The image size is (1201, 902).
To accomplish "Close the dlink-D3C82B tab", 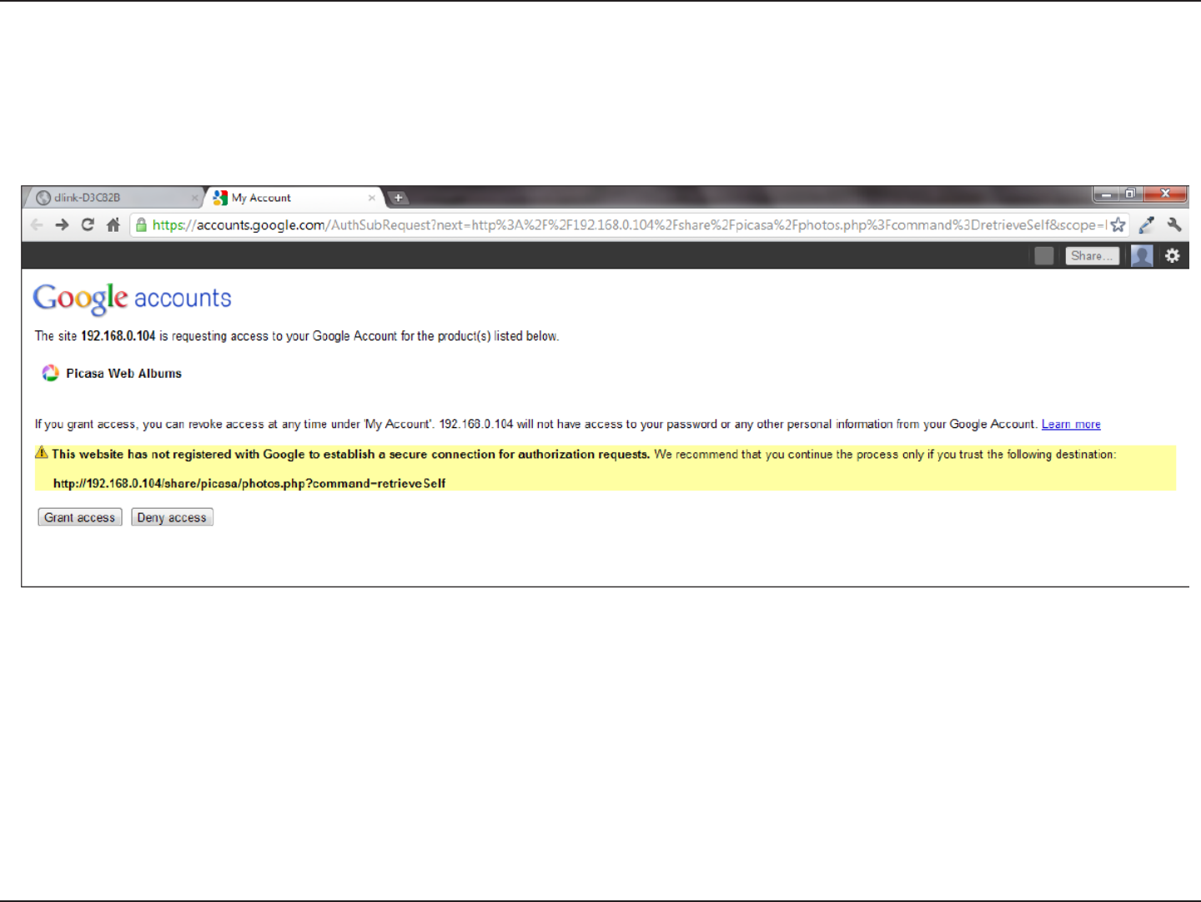I will coord(194,198).
